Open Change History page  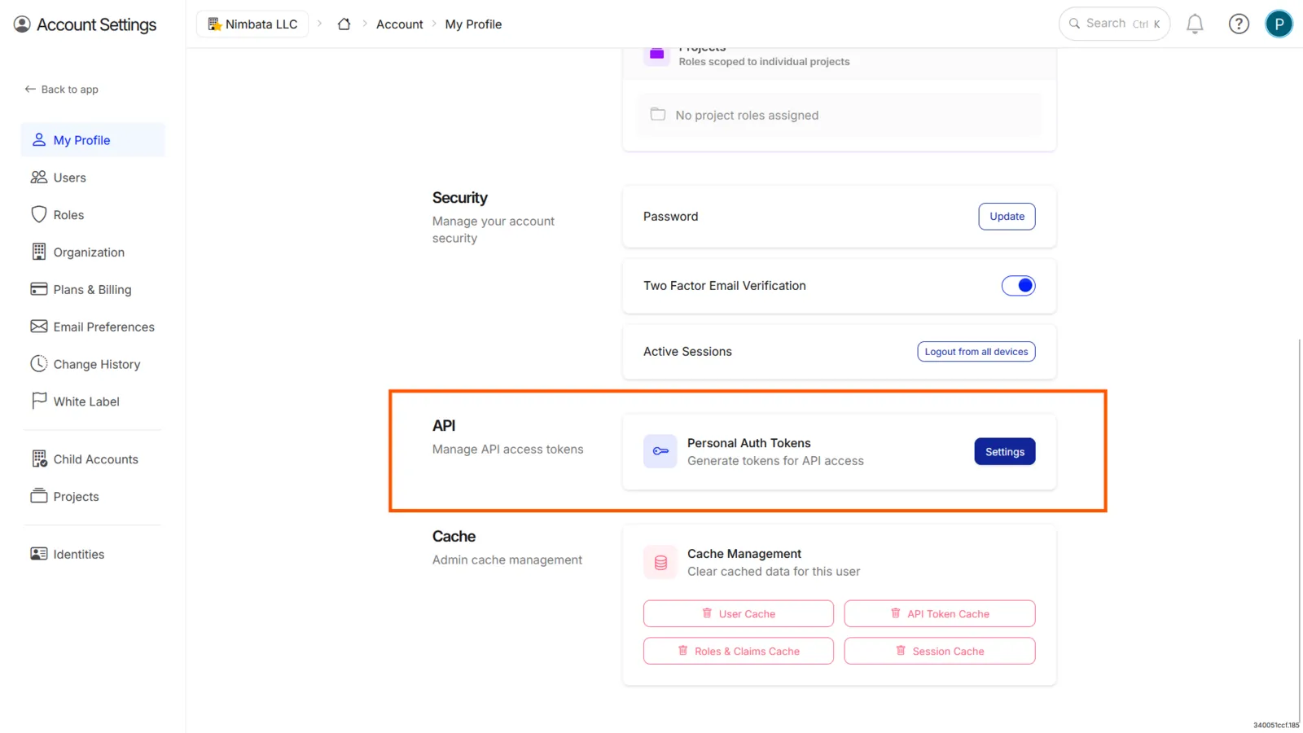pos(93,364)
